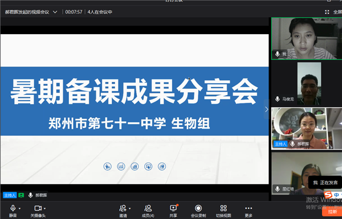Screen dimensions: 342x219
Task: Click the 主持人 badge under the shared slide
Action: point(10,195)
